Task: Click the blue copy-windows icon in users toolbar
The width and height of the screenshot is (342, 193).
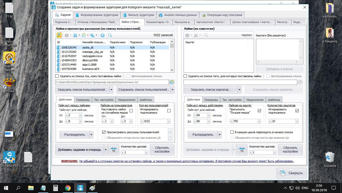Action: [x=92, y=35]
